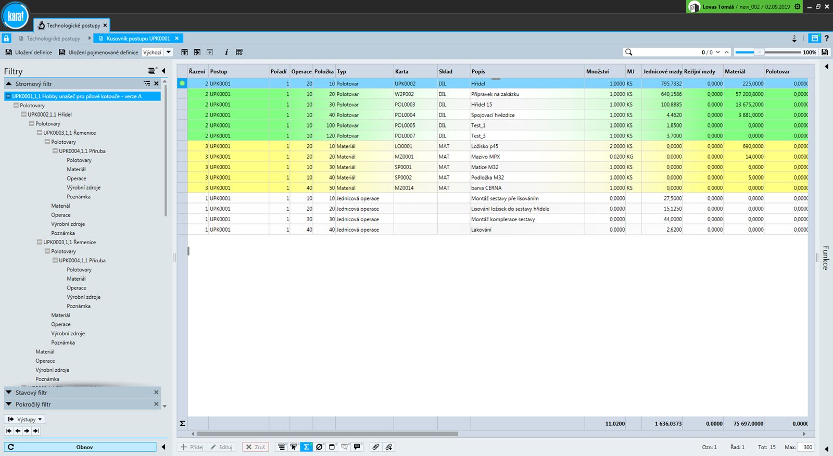
Task: Click the Uložení definice save icon
Action: 8,53
